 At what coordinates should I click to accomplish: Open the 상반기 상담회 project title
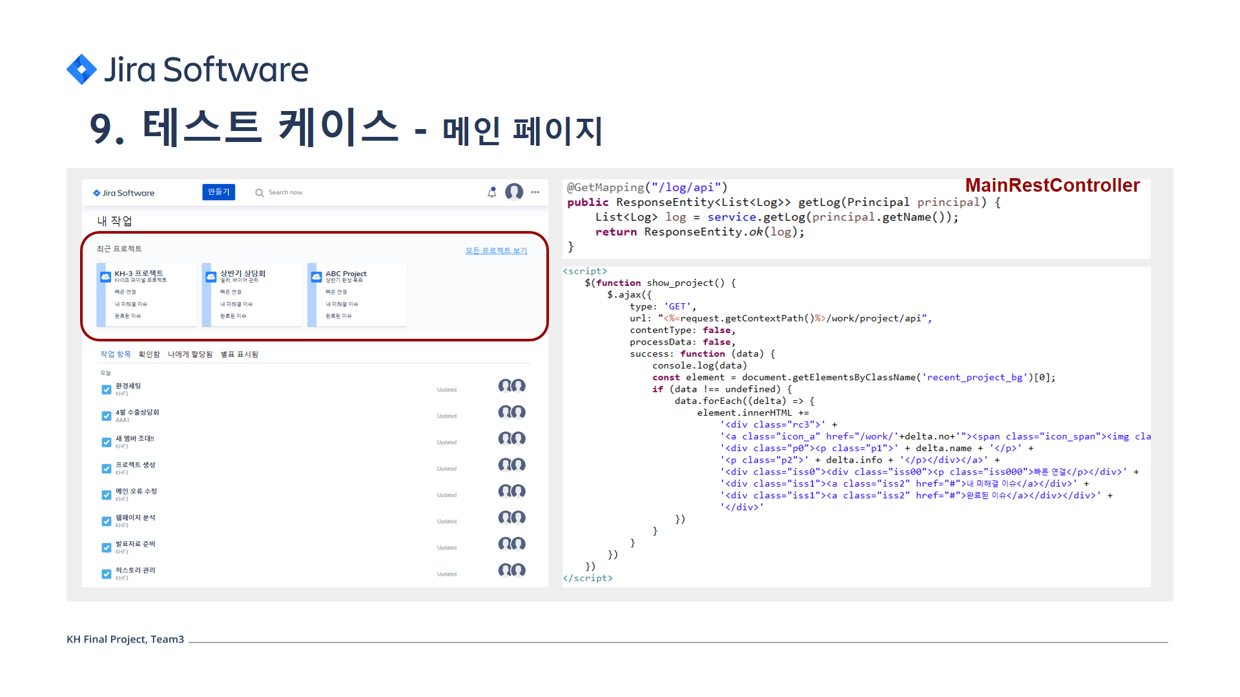(243, 274)
